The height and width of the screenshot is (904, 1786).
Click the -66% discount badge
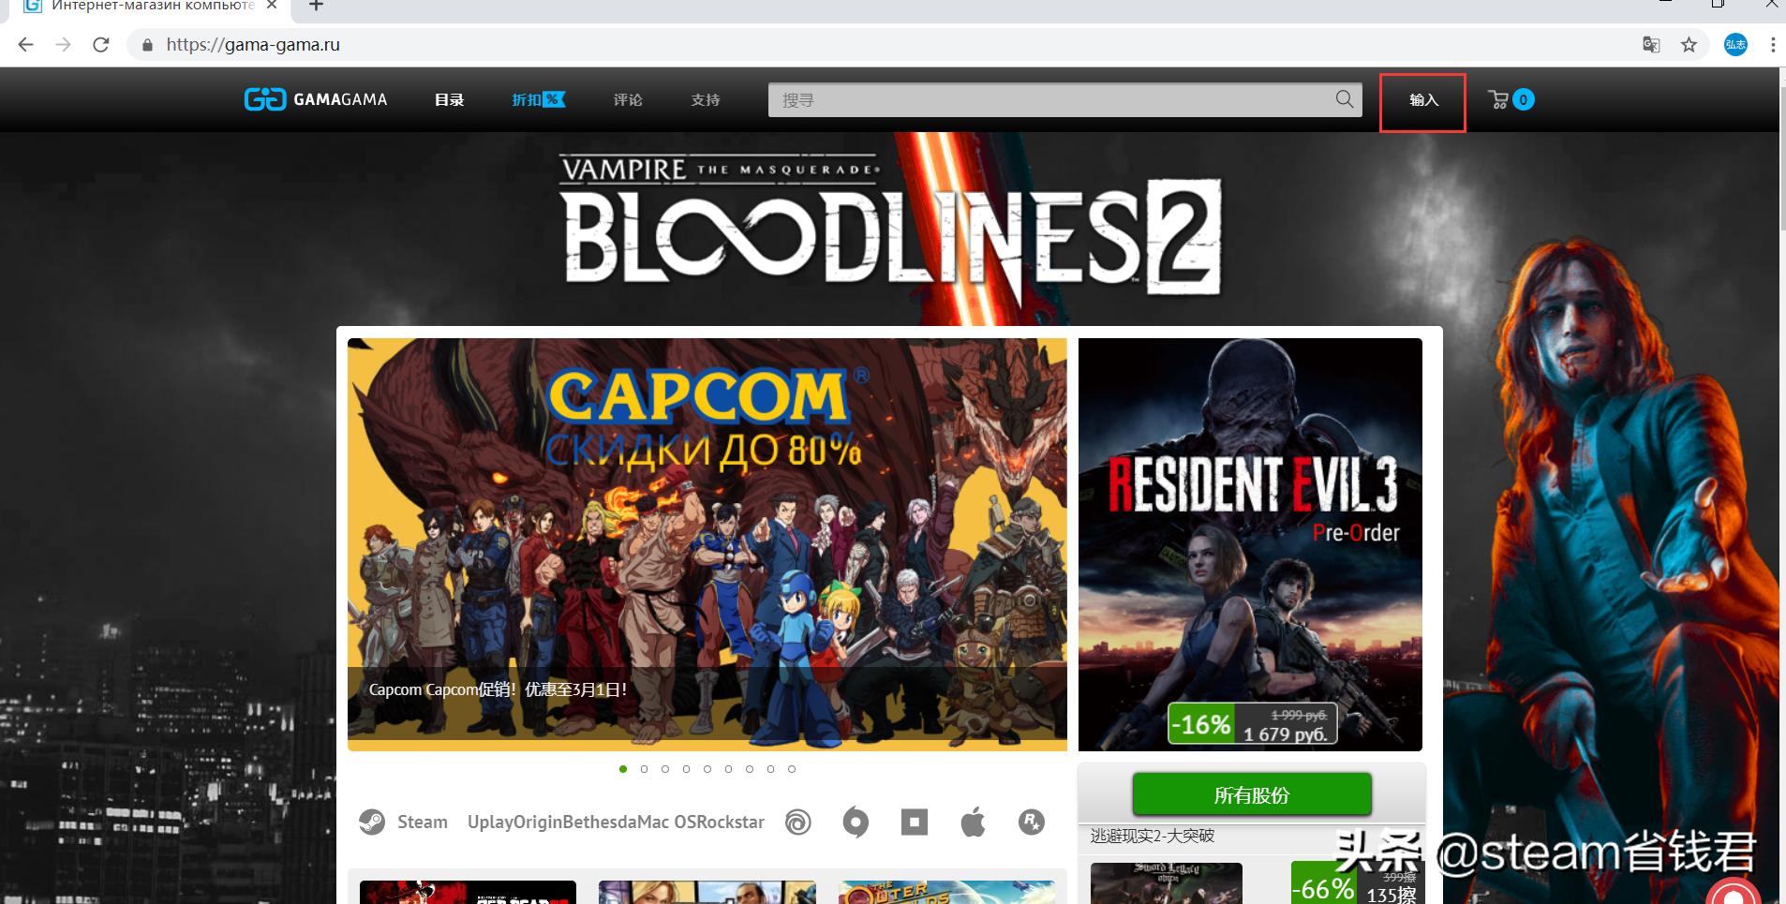tap(1322, 884)
